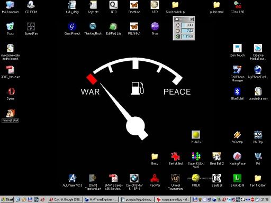Click the 1:11:00 timer field
This screenshot has width=271, height=203.
click(188, 36)
